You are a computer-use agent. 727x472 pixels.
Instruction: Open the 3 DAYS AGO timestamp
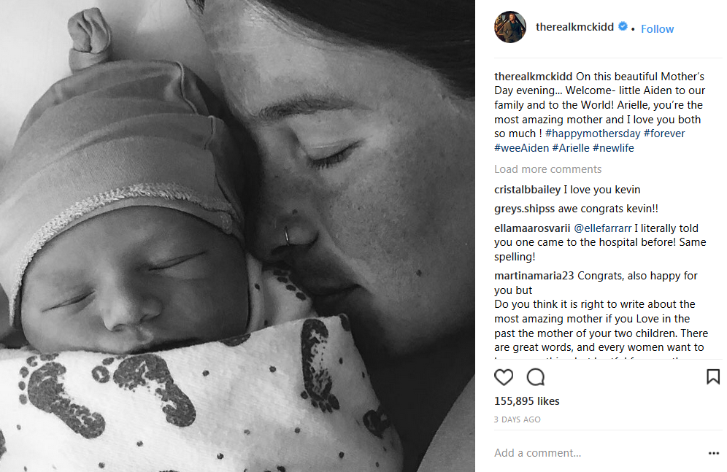click(518, 419)
